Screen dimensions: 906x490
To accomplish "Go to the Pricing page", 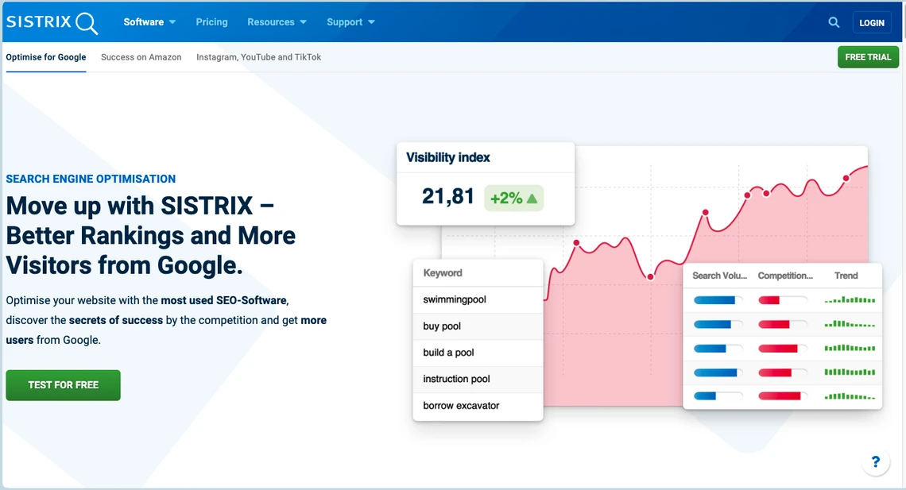I will coord(211,22).
